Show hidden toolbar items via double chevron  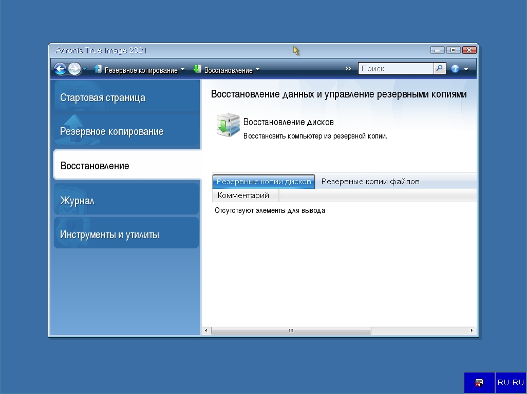click(x=348, y=69)
